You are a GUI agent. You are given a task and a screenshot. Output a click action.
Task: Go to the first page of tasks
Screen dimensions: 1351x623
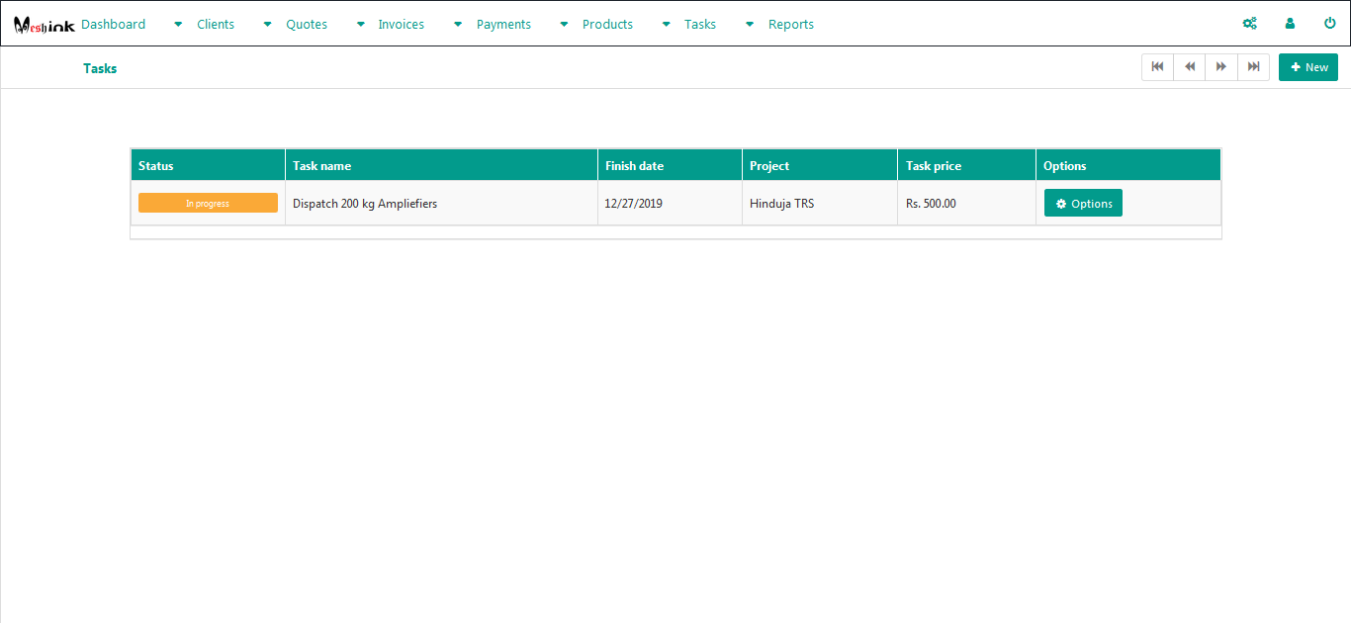(1157, 67)
